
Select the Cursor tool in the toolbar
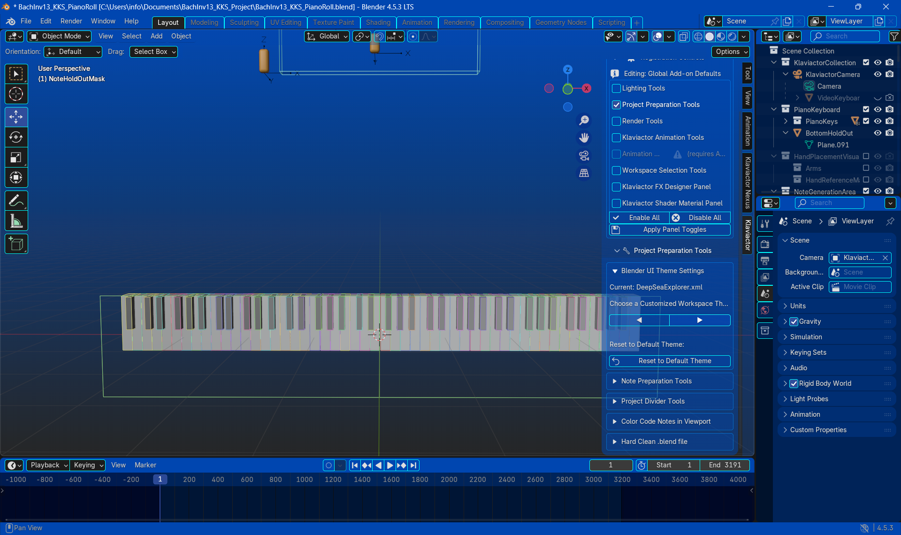click(x=16, y=94)
